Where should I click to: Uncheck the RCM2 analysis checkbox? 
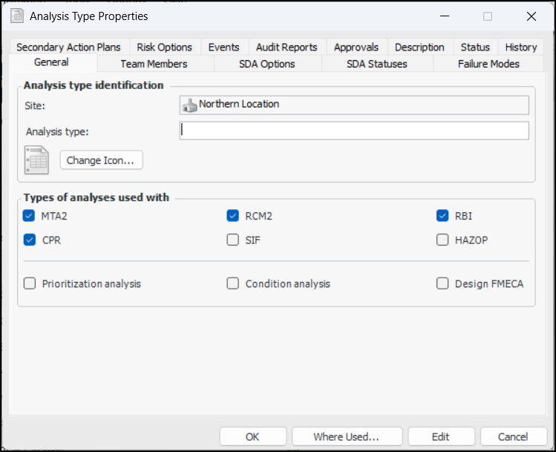(233, 217)
